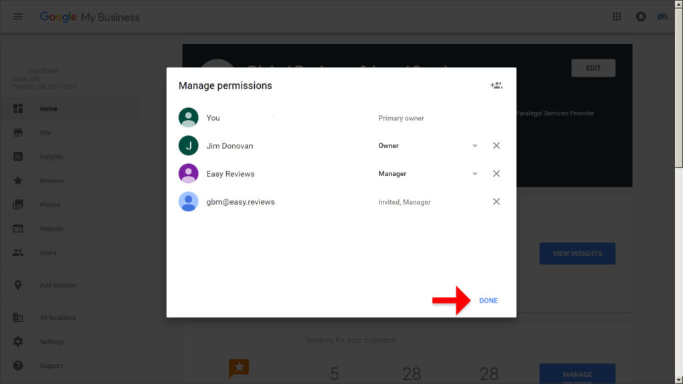Click the Add location pin icon

click(18, 285)
